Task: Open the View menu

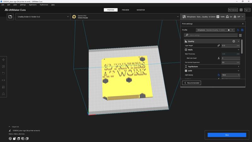Action: point(15,5)
